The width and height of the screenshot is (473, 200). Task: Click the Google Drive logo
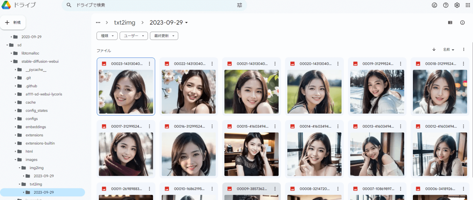click(6, 5)
